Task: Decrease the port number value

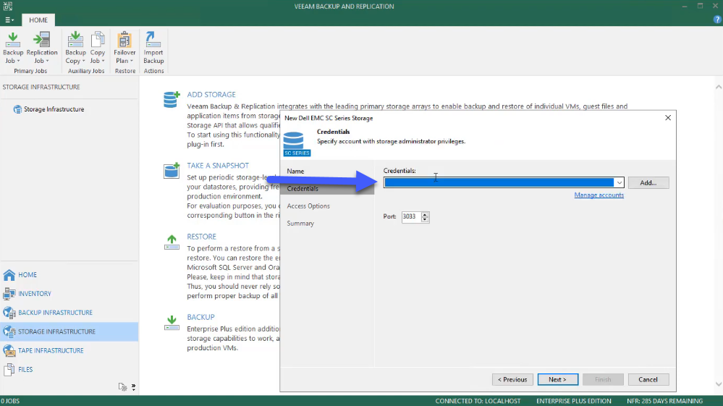Action: coord(425,219)
